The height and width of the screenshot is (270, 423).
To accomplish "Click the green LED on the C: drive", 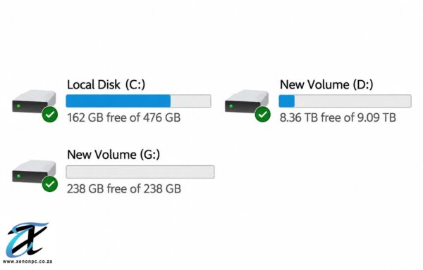I will coord(18,106).
